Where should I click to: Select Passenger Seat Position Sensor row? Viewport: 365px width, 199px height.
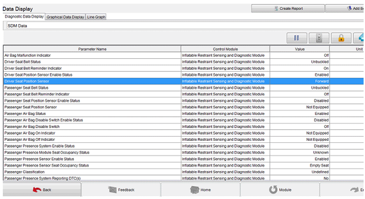pos(183,107)
